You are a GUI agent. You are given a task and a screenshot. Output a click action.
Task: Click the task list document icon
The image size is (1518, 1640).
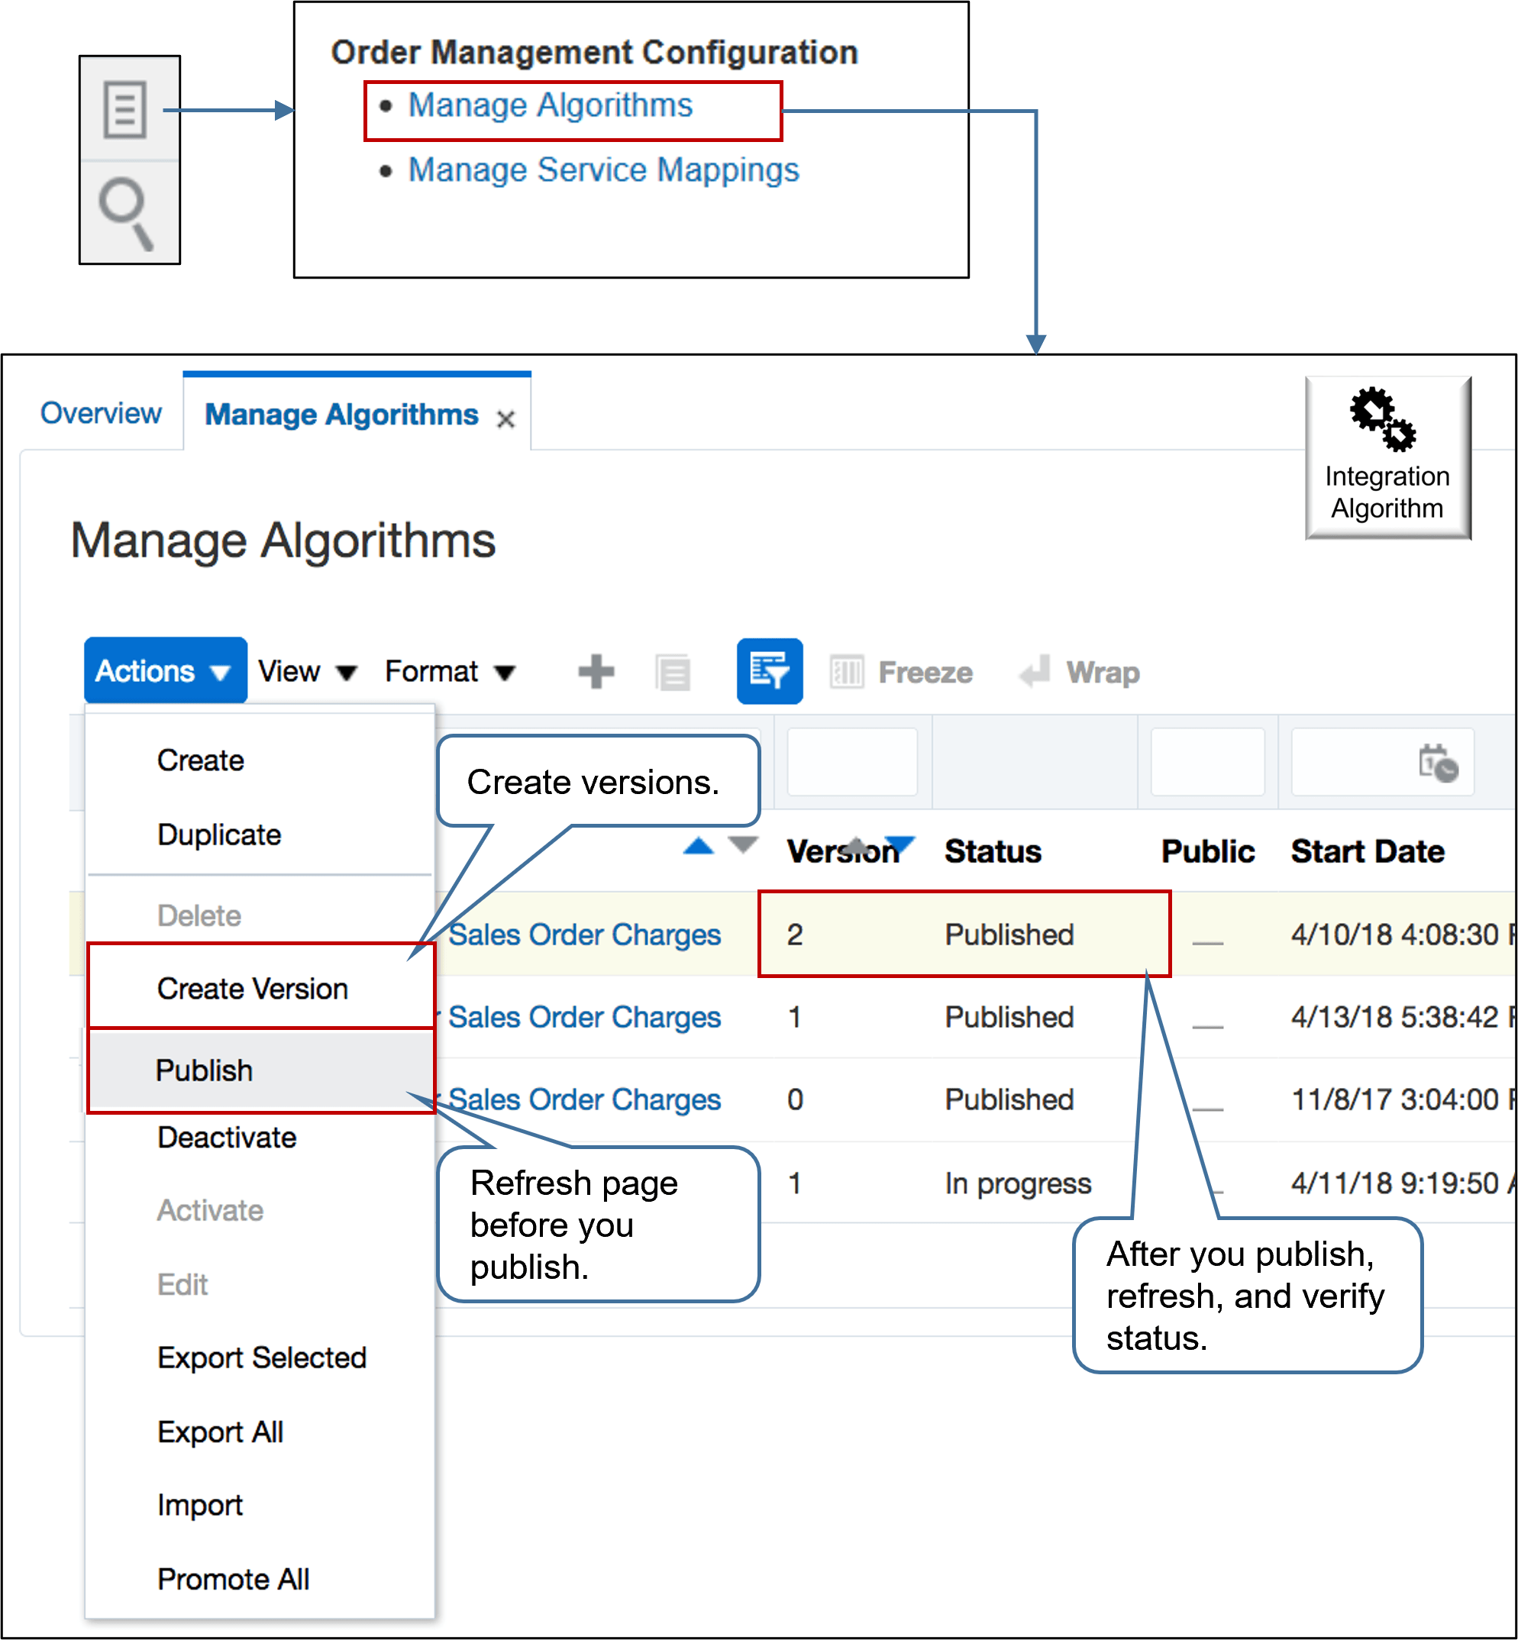click(x=125, y=109)
